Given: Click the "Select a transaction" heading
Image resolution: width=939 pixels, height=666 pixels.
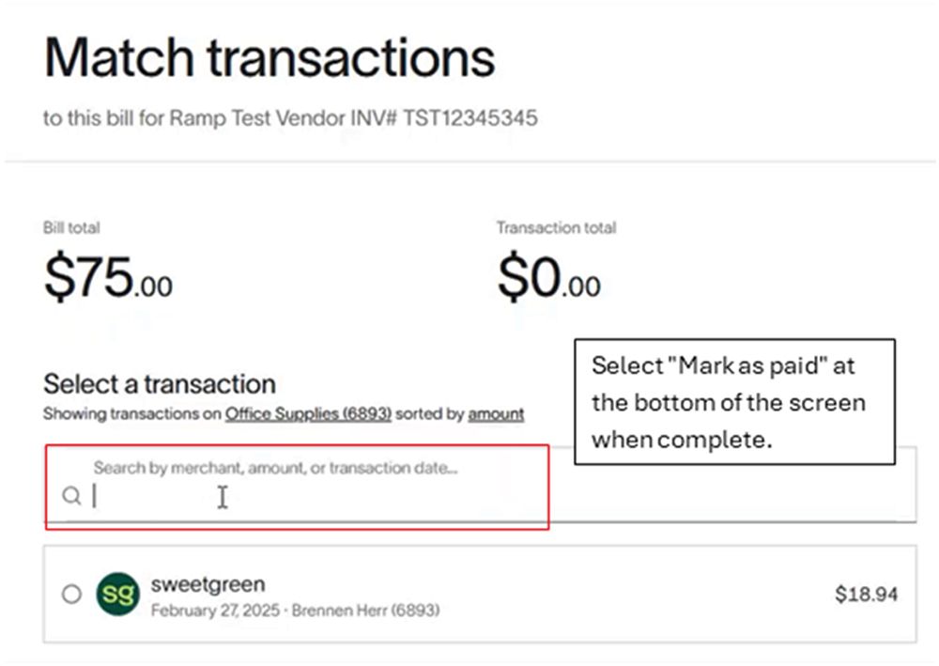Looking at the screenshot, I should 160,383.
